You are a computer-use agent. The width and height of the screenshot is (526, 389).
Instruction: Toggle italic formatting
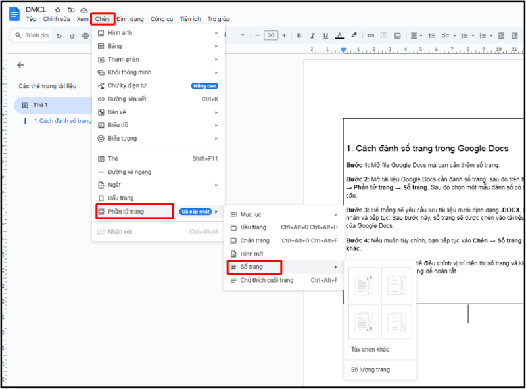pyautogui.click(x=312, y=36)
